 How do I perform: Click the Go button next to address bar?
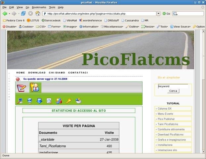[x=166, y=14]
